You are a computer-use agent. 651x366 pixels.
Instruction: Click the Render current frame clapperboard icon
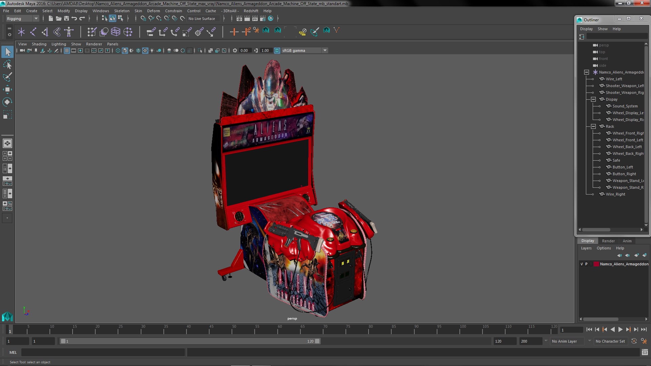point(247,18)
